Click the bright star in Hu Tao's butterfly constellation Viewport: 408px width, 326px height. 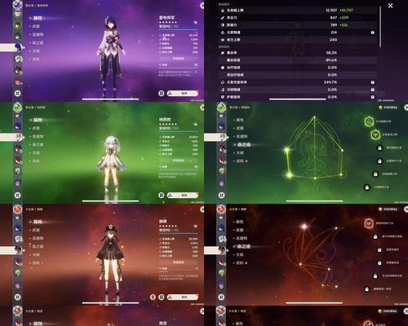point(304,226)
